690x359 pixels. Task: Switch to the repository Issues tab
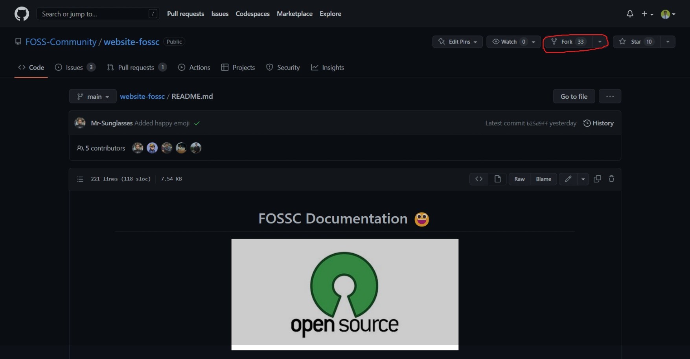[75, 68]
